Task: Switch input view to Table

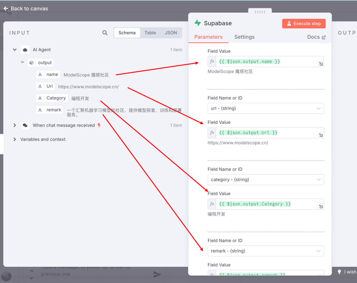Action: 150,33
